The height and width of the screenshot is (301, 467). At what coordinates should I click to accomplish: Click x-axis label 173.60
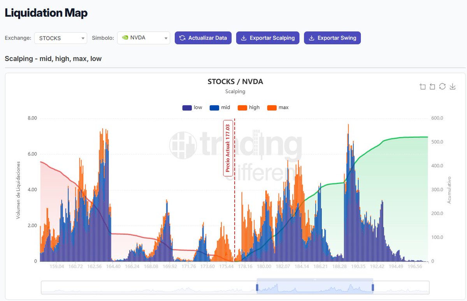click(x=207, y=266)
